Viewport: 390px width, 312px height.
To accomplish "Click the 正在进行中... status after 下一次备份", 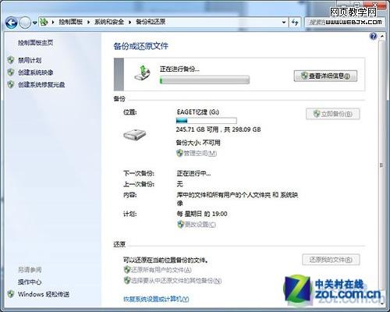I will 193,173.
